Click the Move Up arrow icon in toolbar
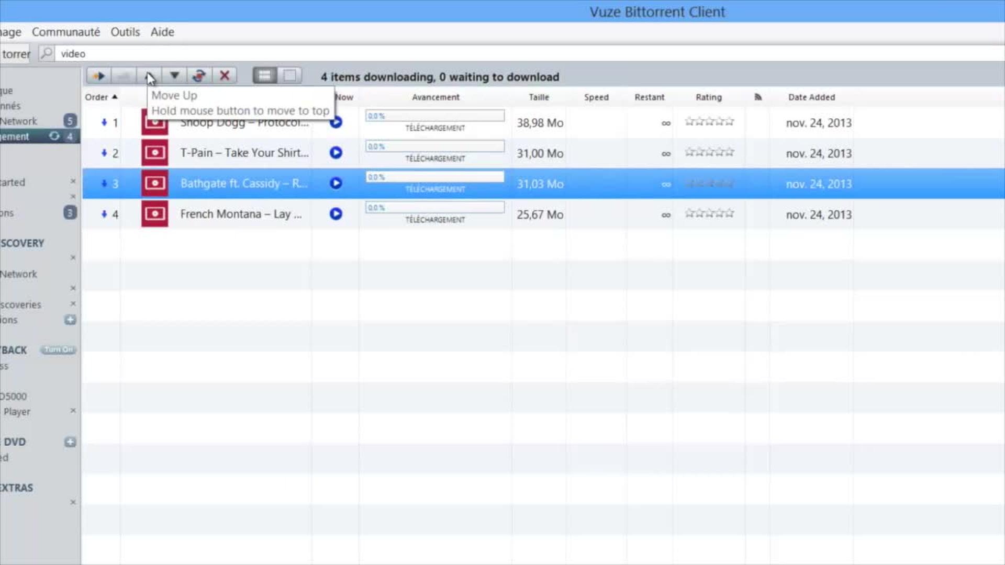 pos(149,76)
